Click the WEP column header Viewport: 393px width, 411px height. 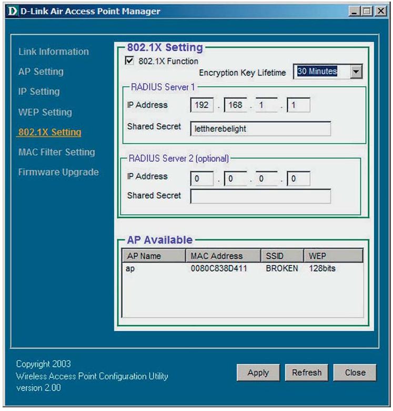pyautogui.click(x=334, y=256)
